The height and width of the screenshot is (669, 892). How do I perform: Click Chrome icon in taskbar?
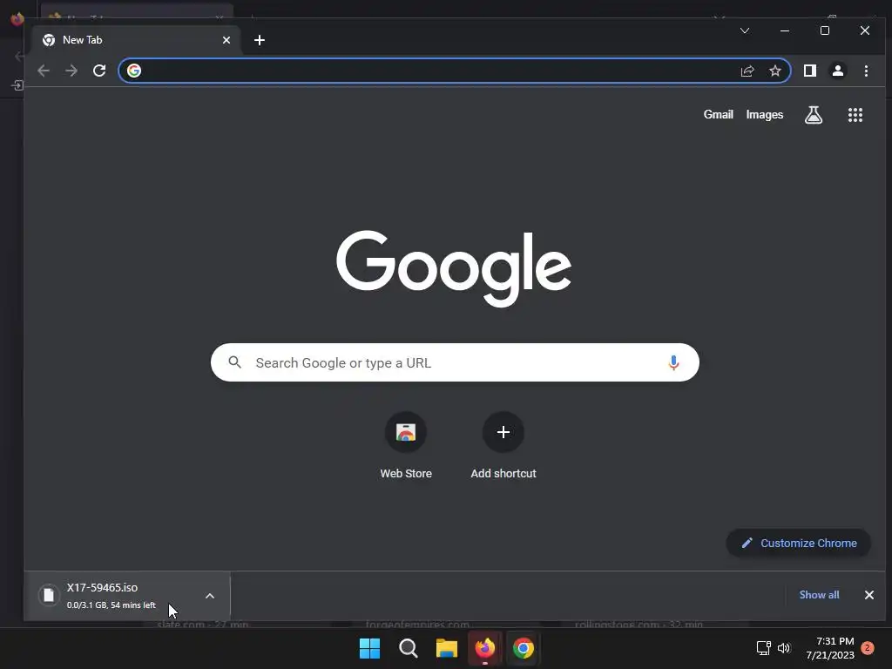[524, 648]
